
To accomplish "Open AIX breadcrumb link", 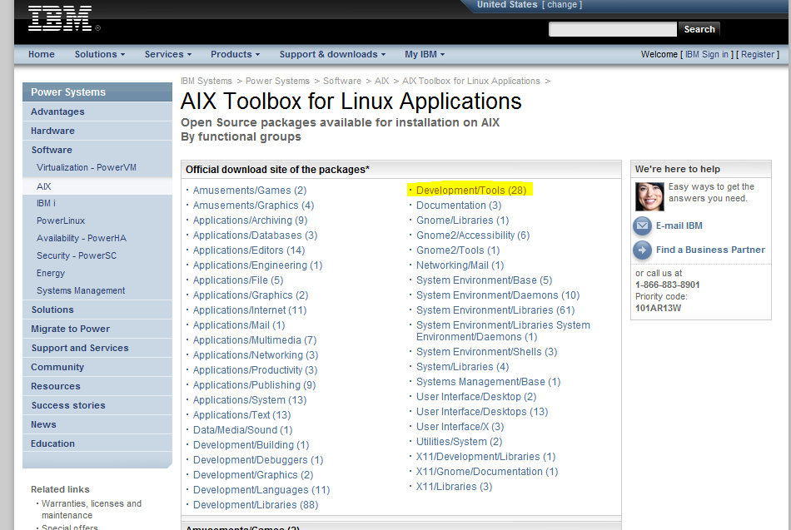I will (382, 82).
